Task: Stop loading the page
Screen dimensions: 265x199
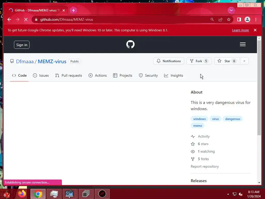Action: pos(26,19)
